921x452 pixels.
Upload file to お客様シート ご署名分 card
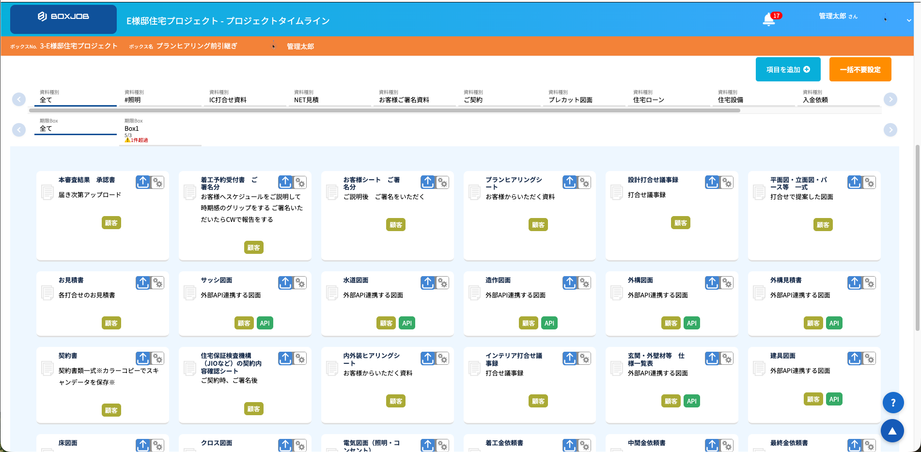tap(428, 182)
